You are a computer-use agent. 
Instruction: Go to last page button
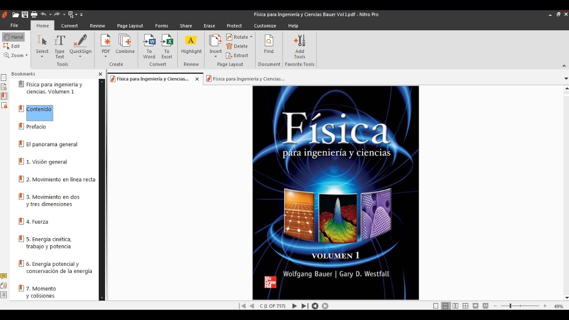click(x=304, y=306)
